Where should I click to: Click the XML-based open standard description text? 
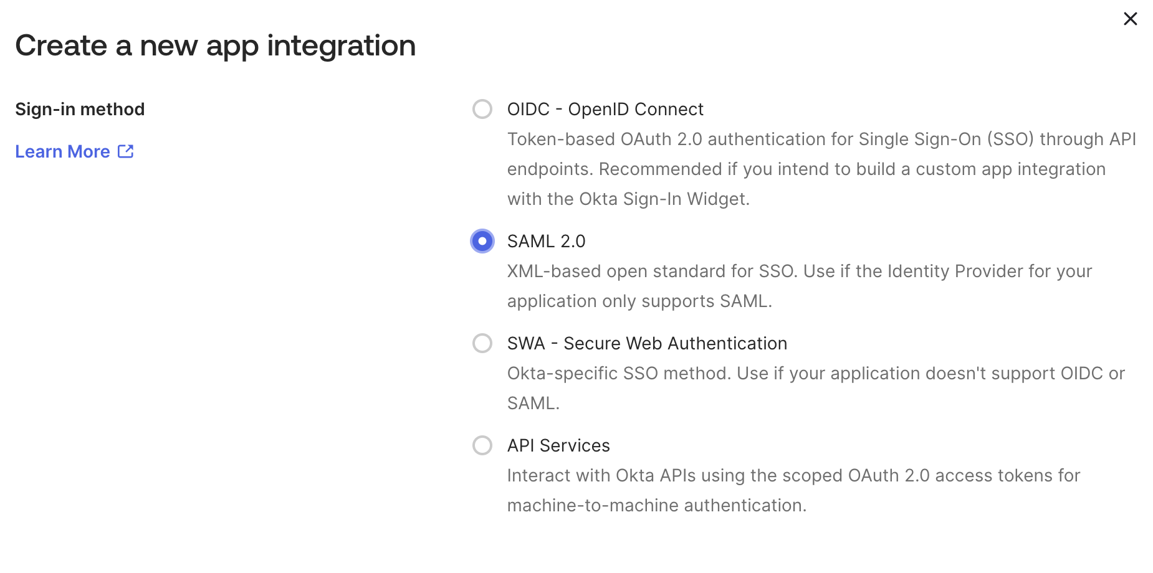(x=800, y=286)
